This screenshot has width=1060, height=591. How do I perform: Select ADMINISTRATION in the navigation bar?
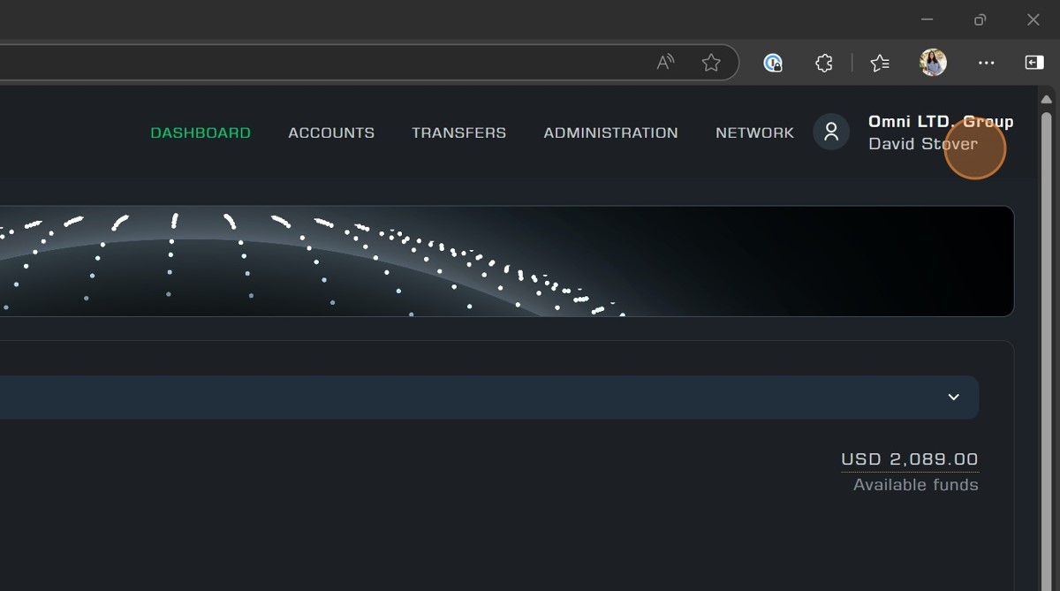click(610, 133)
